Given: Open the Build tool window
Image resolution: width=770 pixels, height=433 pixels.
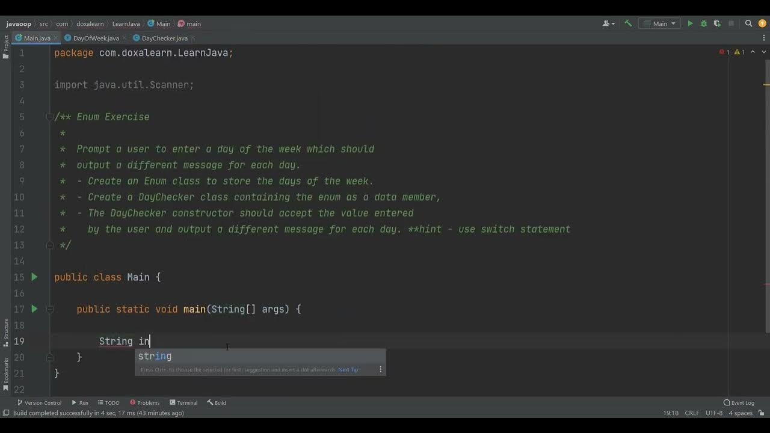Looking at the screenshot, I should [x=217, y=402].
